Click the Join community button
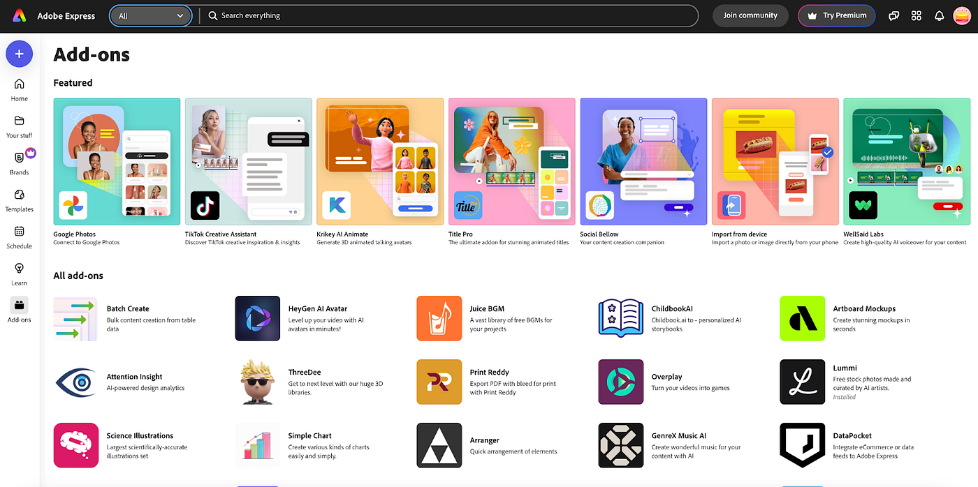 750,15
